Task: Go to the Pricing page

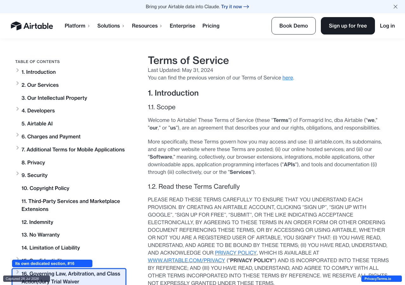Action: pyautogui.click(x=211, y=26)
